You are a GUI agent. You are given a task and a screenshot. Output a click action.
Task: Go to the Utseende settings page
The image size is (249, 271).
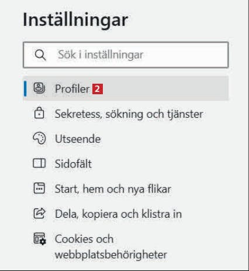tap(126, 139)
